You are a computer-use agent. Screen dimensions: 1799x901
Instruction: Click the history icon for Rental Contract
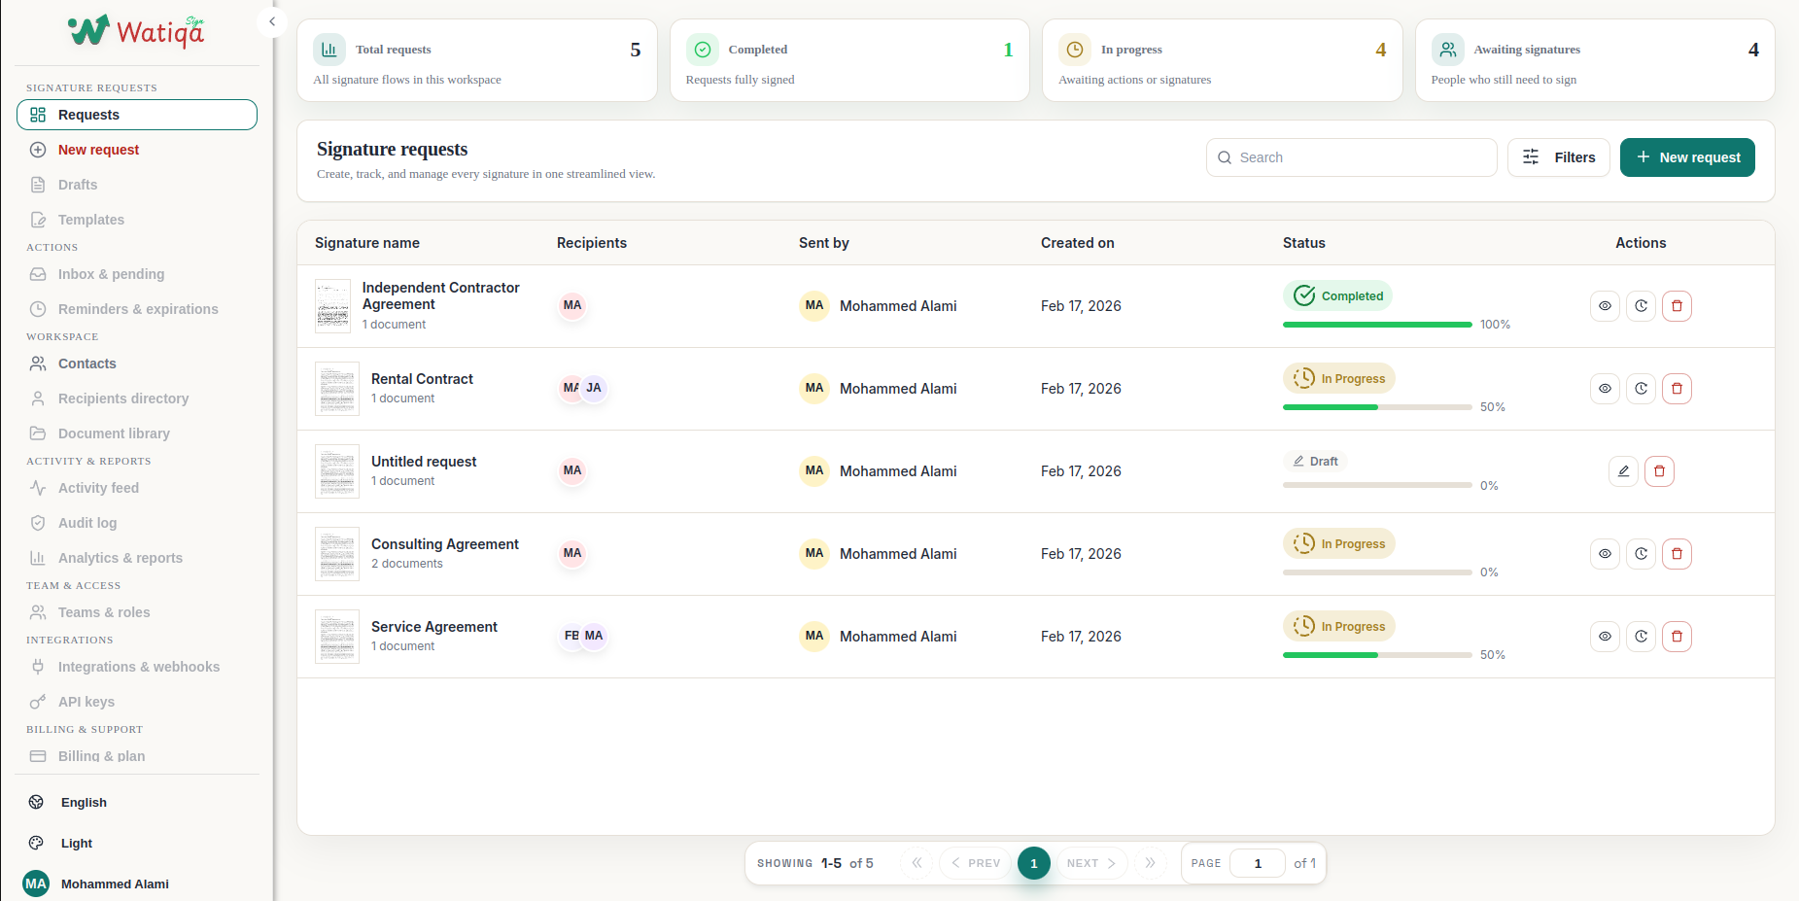tap(1641, 389)
